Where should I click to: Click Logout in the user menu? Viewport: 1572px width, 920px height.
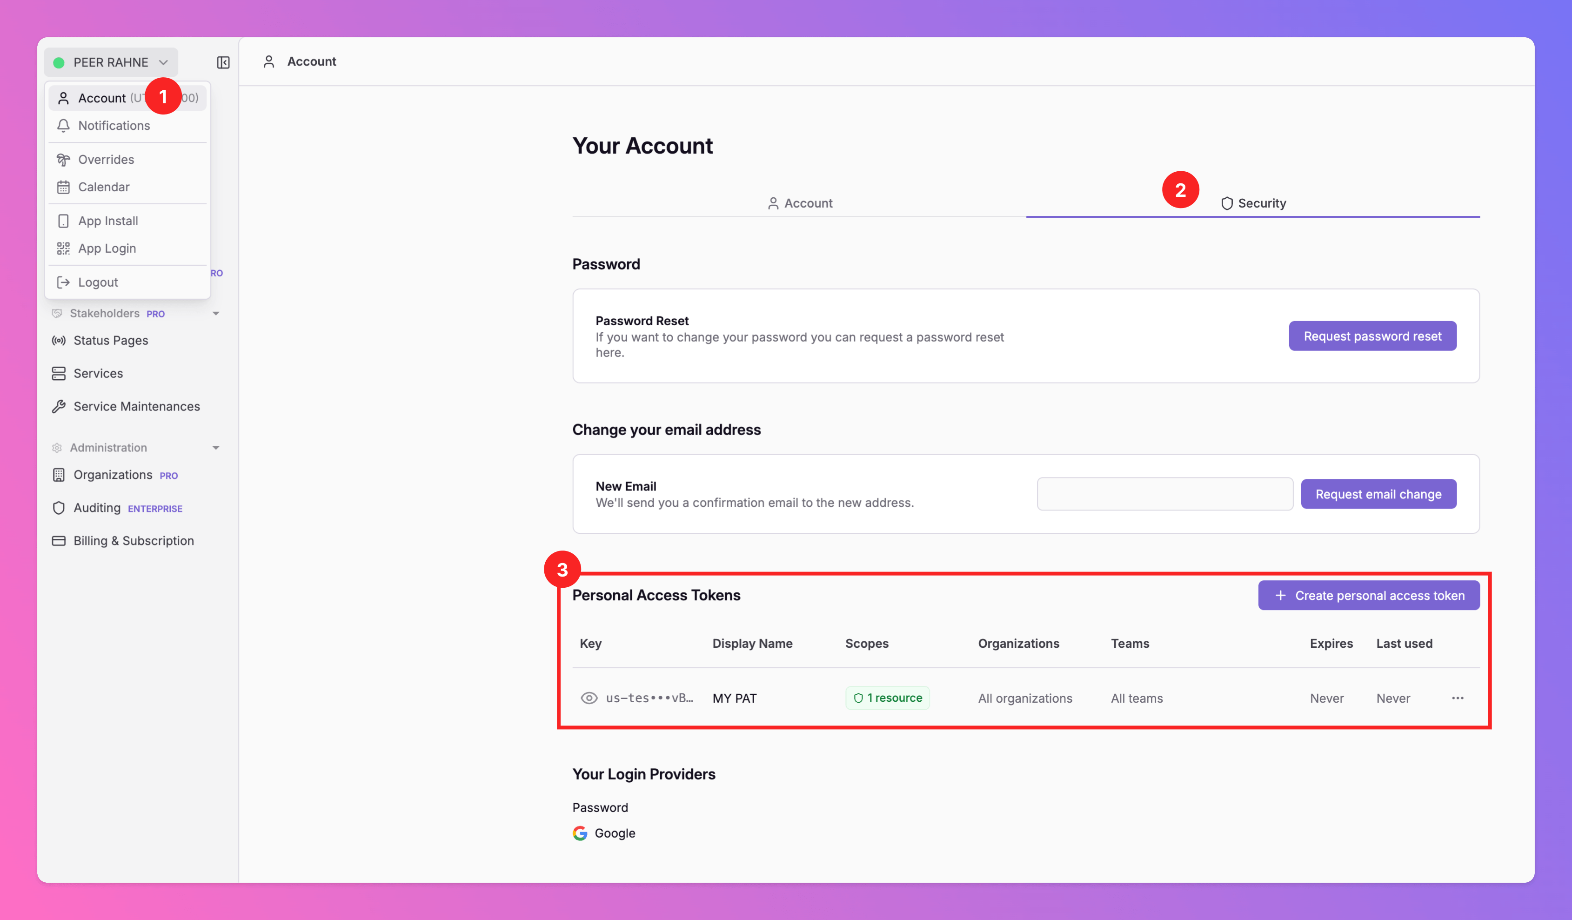coord(127,282)
